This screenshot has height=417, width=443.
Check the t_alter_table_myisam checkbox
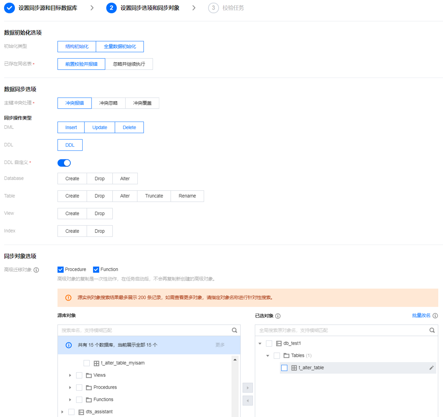[x=87, y=363]
